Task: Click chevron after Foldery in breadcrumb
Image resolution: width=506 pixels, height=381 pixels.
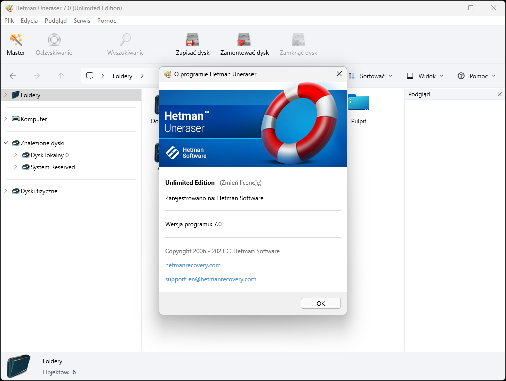Action: tap(142, 76)
